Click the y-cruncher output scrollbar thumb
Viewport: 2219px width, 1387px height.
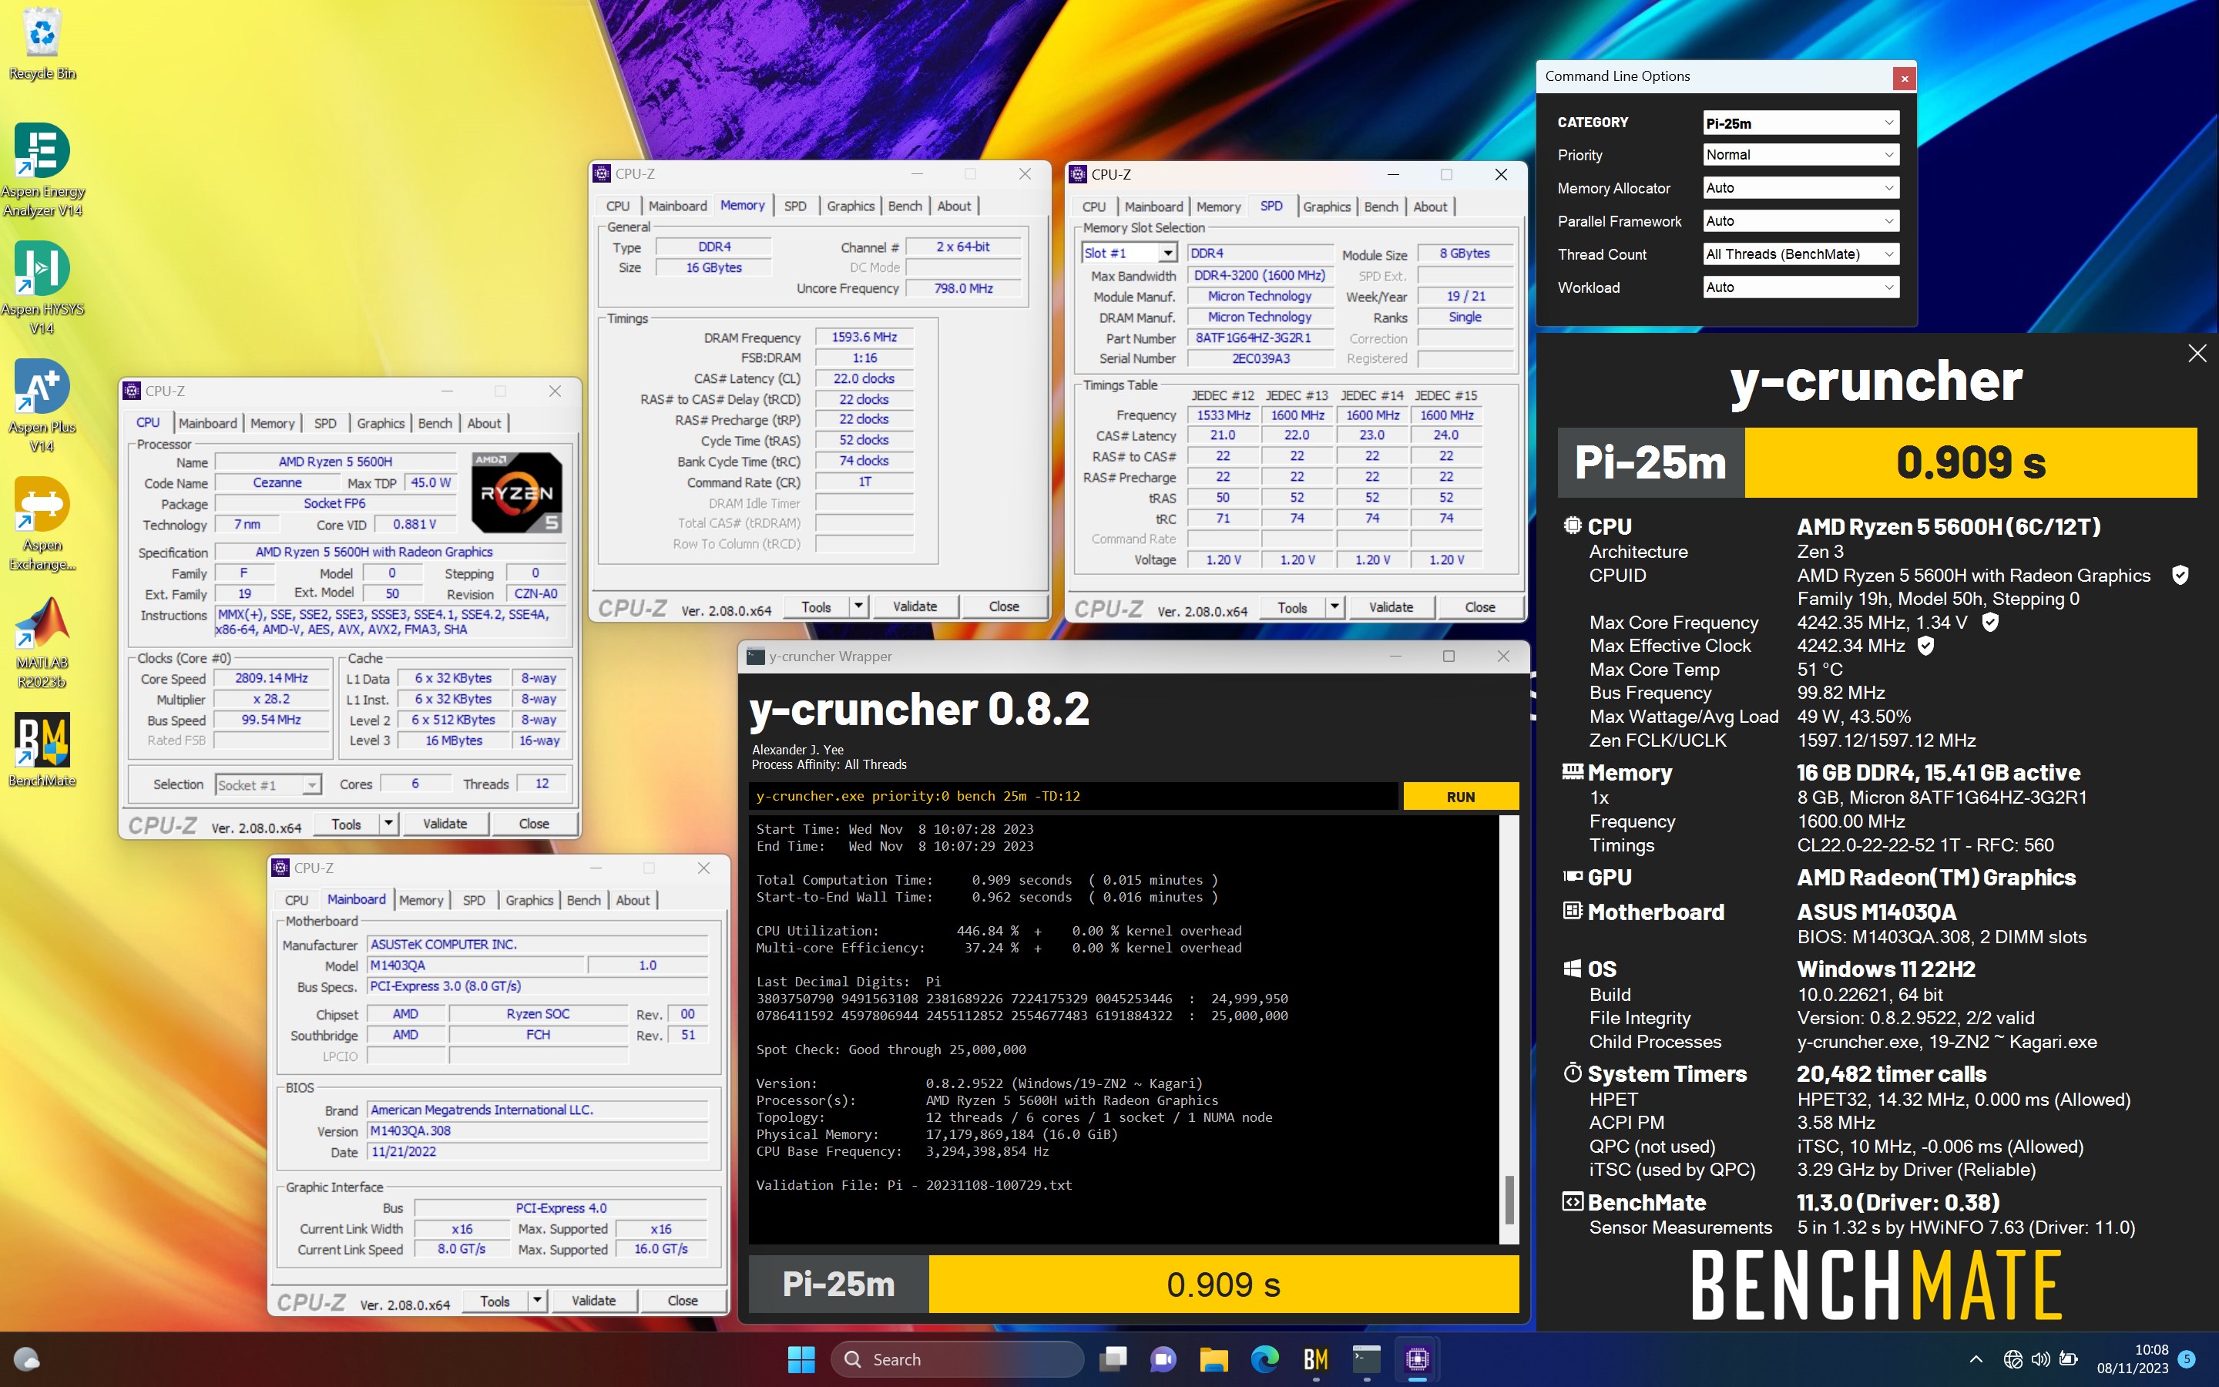[x=1509, y=1200]
